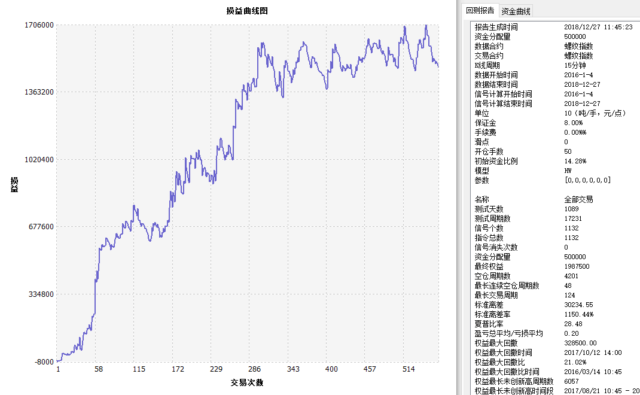Click the 286 tick on x-axis
The image size is (640, 395).
pos(254,369)
